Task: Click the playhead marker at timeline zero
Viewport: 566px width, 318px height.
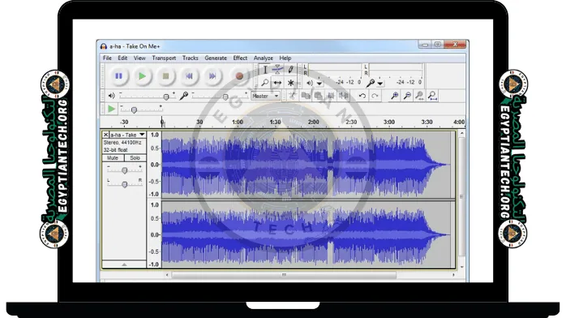Action: (162, 122)
